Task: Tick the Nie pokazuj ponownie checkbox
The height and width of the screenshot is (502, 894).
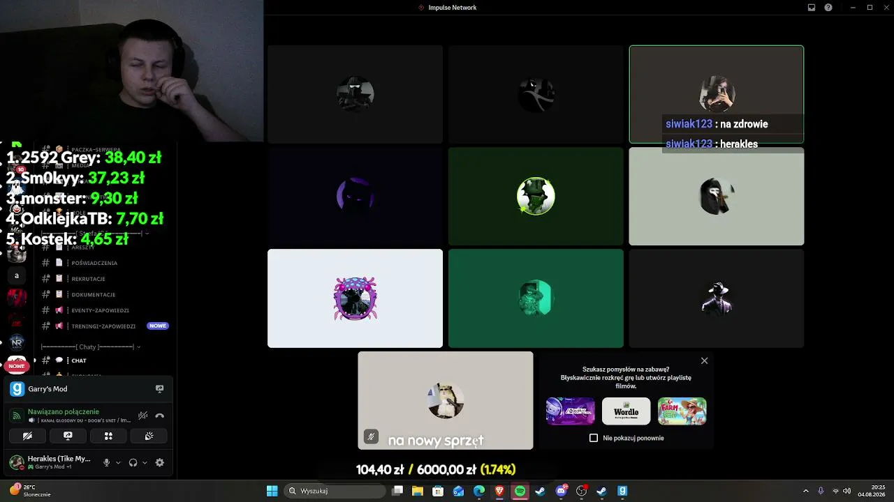Action: tap(594, 438)
